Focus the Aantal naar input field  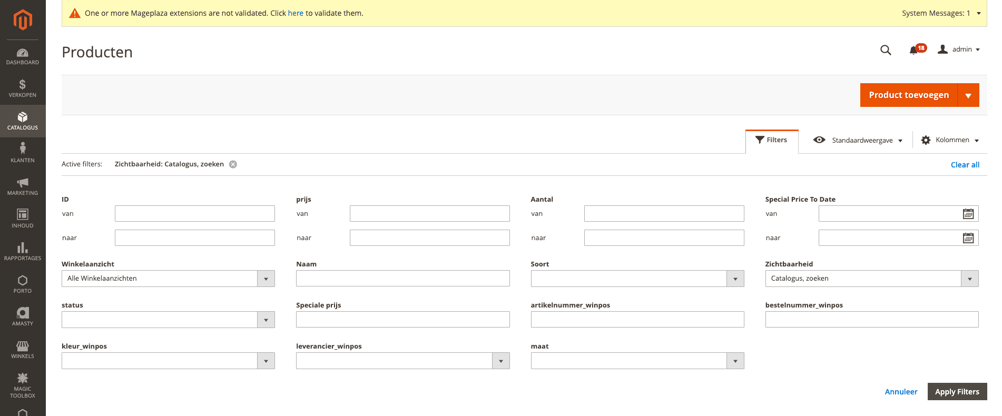664,238
